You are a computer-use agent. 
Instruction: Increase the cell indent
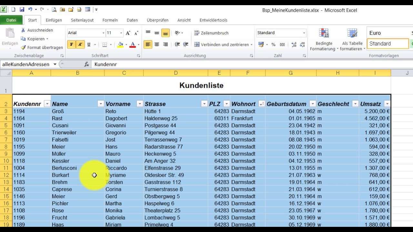pyautogui.click(x=186, y=44)
